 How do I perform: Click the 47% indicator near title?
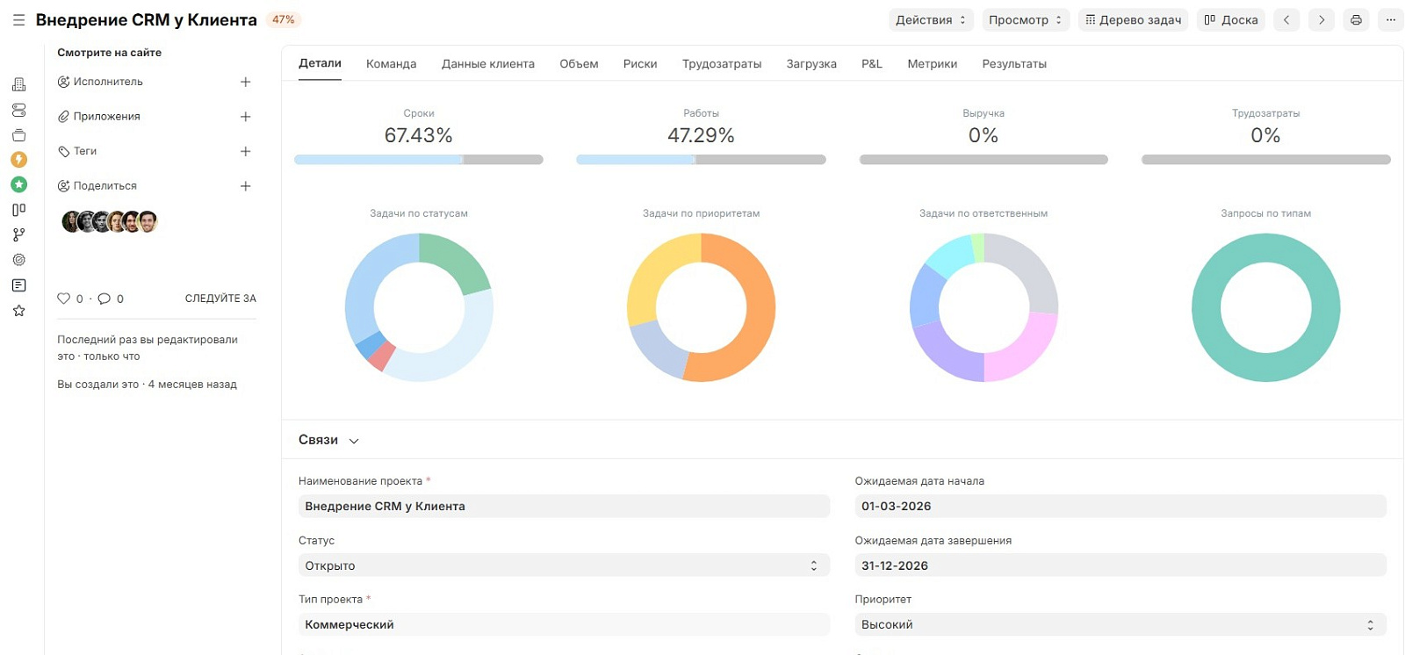click(284, 19)
